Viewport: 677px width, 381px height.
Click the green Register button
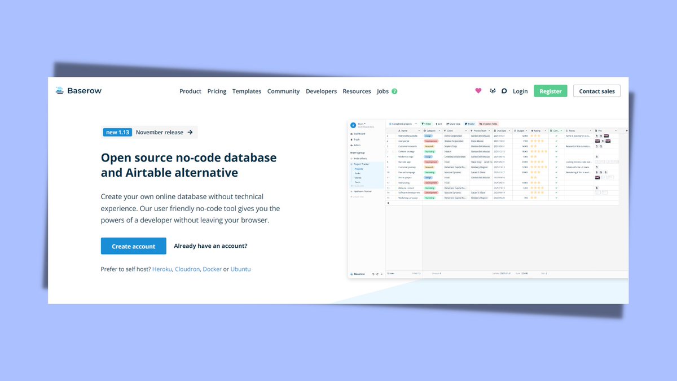pos(551,91)
